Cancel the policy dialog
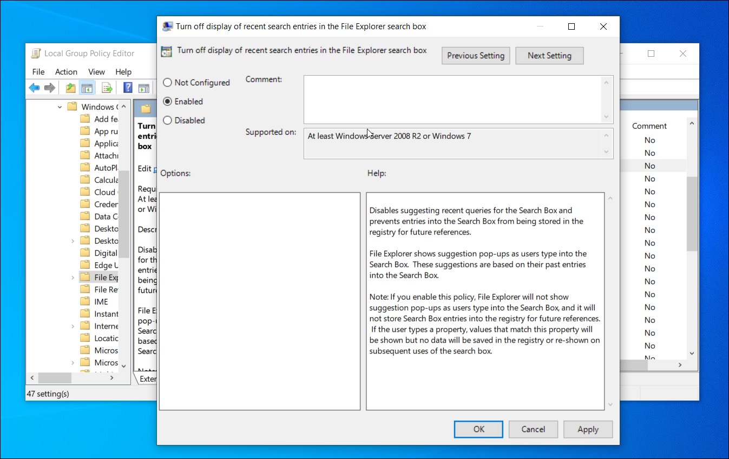This screenshot has width=729, height=459. point(533,429)
